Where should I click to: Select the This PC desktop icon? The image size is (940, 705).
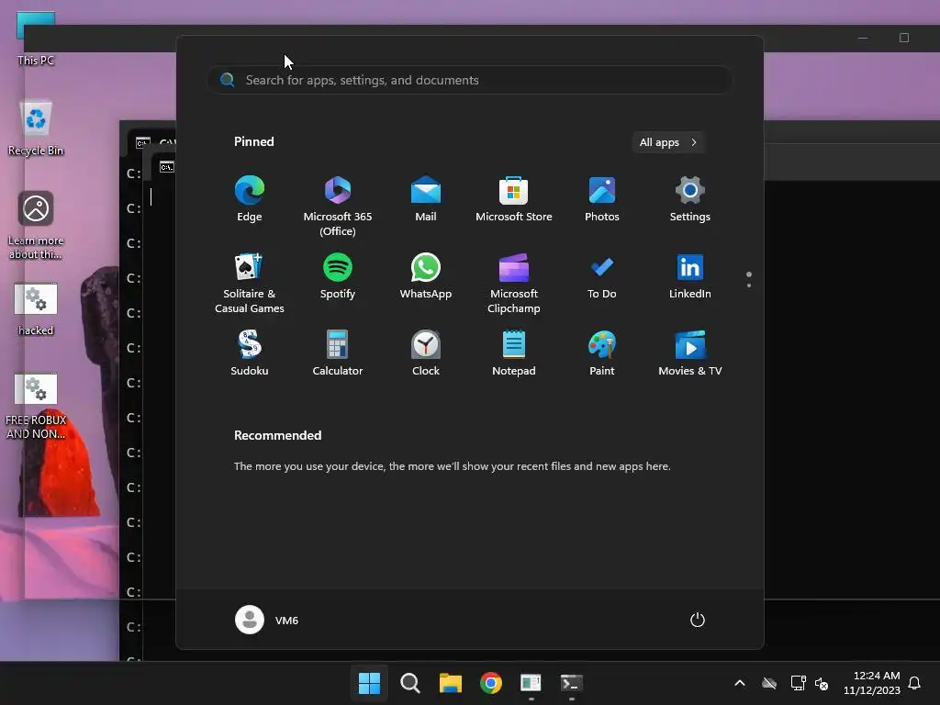tap(36, 39)
